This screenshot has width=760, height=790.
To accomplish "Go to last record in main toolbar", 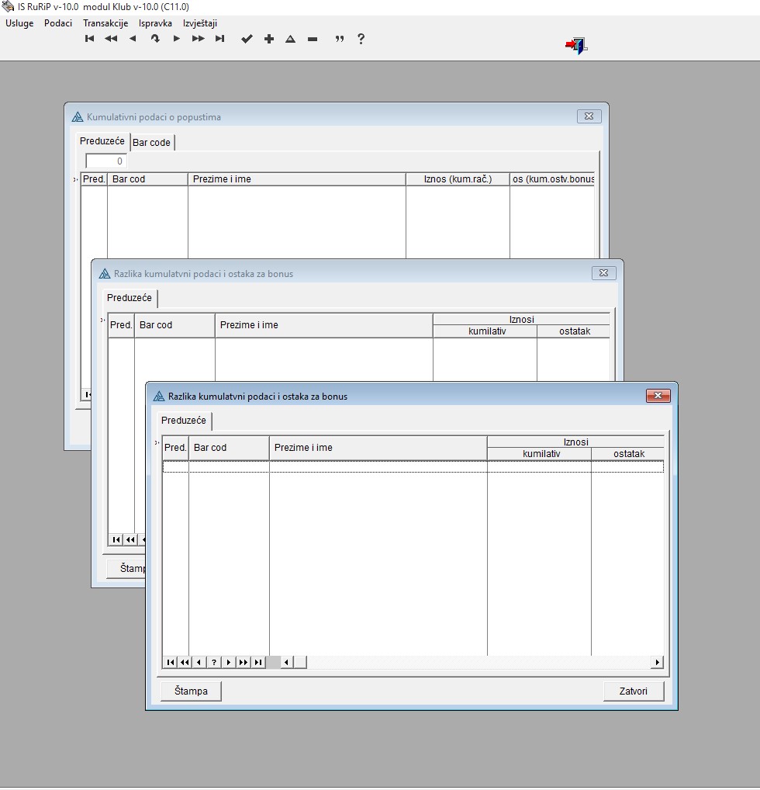I will (x=220, y=39).
